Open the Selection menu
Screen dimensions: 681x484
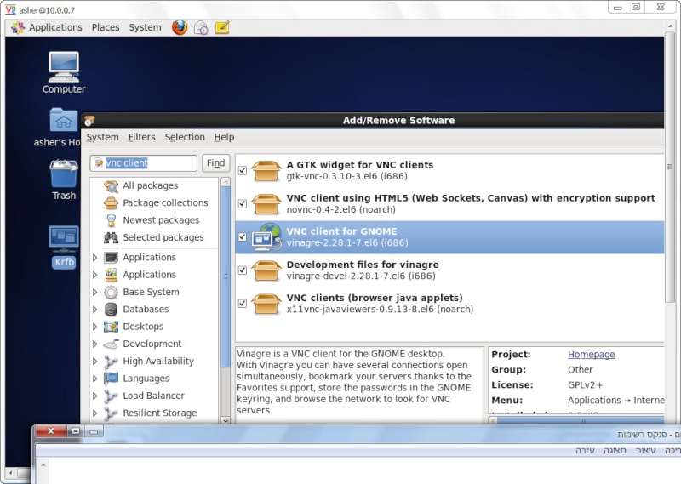[185, 137]
